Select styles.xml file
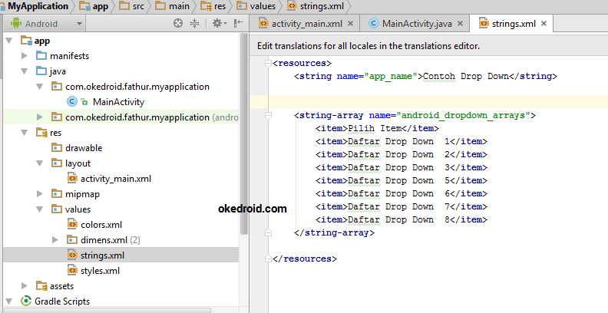This screenshot has height=313, width=608. [100, 271]
